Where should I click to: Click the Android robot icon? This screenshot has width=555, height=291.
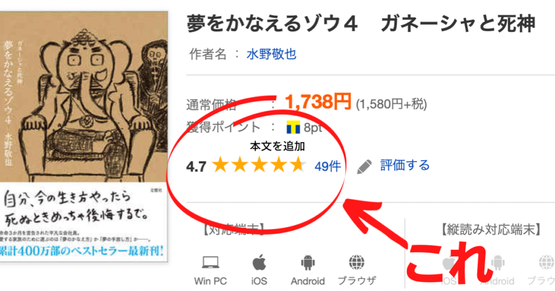(308, 263)
